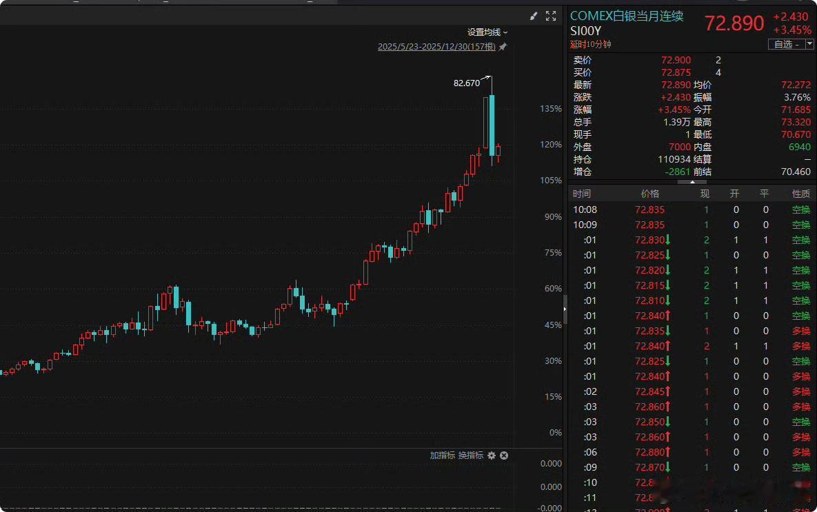
Task: Click the 增仓 value -2861
Action: pos(677,172)
